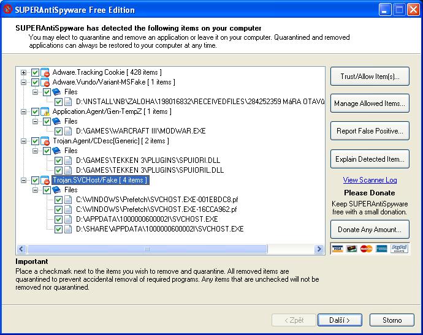Screen dimensions: 423x335
Task: Uncheck the Trojan.SVCHost/Fake checkbox
Action: [x=35, y=180]
